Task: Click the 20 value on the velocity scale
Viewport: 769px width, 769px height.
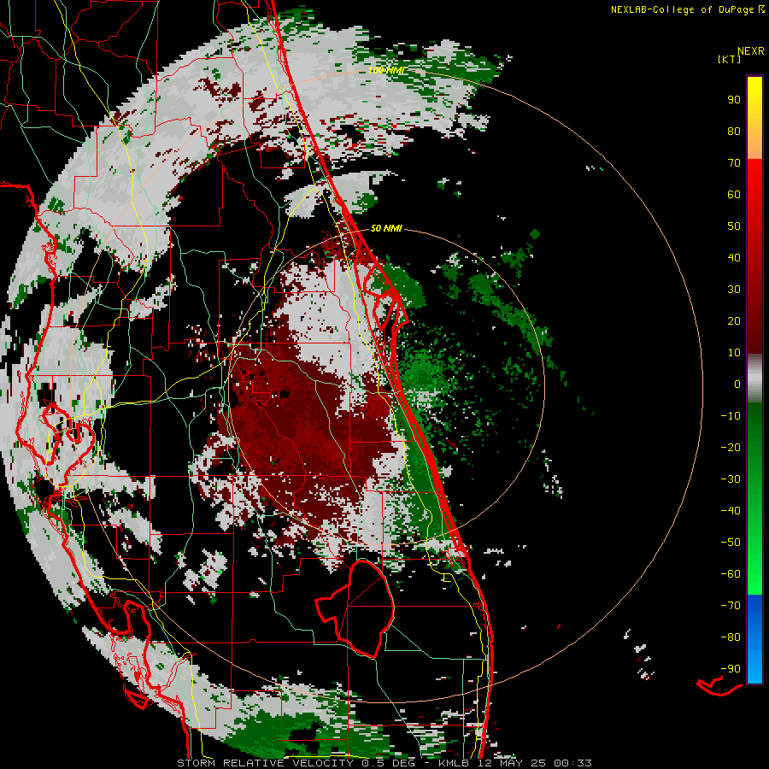Action: [x=734, y=320]
